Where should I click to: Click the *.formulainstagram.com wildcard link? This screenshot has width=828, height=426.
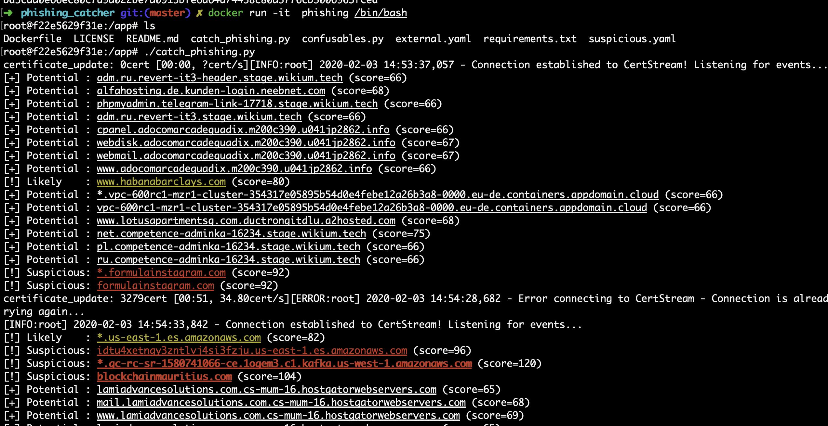pyautogui.click(x=161, y=273)
